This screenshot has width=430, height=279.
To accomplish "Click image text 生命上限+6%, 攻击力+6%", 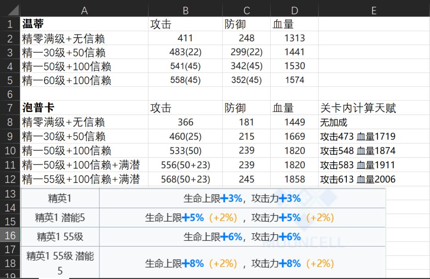I will coord(242,237).
